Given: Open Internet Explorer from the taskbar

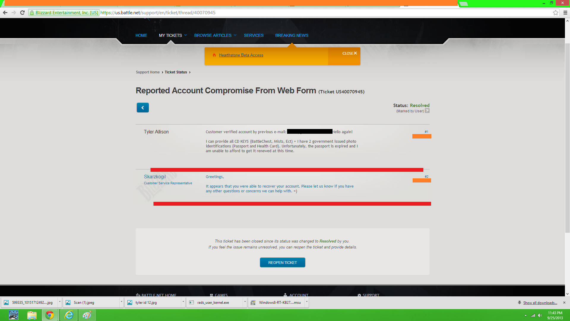Looking at the screenshot, I should point(69,315).
